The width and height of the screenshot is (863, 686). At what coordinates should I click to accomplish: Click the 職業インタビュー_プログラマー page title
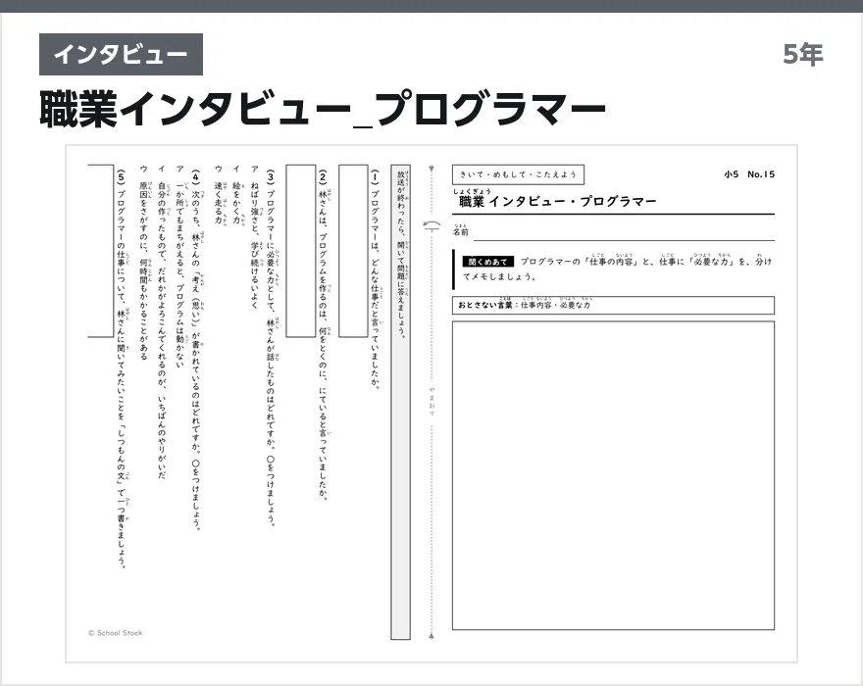323,110
